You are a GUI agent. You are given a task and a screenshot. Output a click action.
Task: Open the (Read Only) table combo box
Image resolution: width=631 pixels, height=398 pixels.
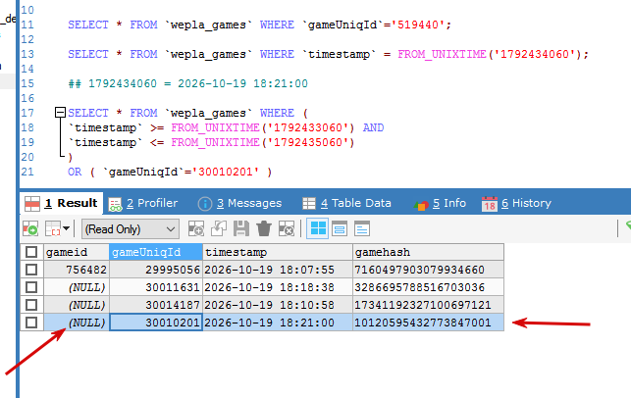point(130,229)
